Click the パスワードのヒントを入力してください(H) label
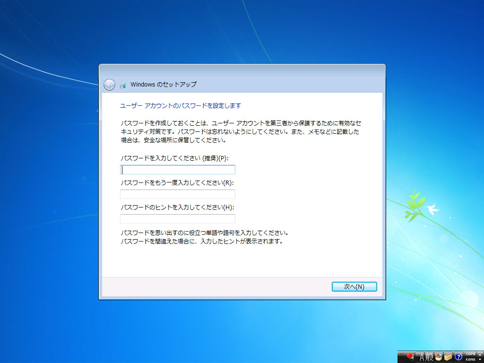Image resolution: width=484 pixels, height=363 pixels. tap(177, 207)
